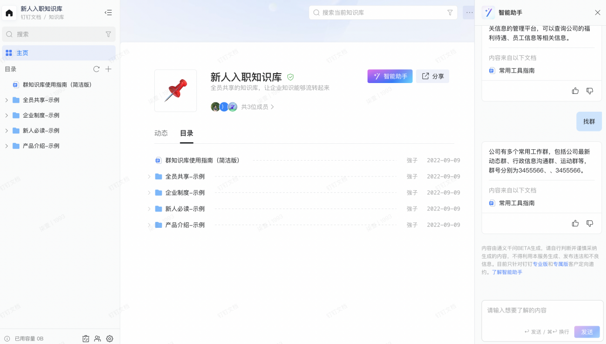Click the 分享 share button
The height and width of the screenshot is (344, 606).
click(433, 76)
